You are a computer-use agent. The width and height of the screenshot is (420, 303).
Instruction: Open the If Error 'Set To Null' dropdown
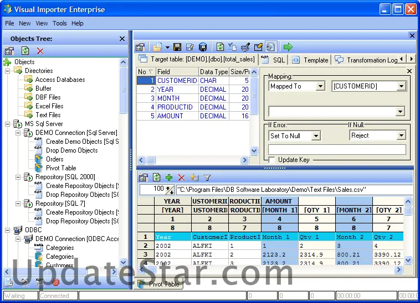315,135
